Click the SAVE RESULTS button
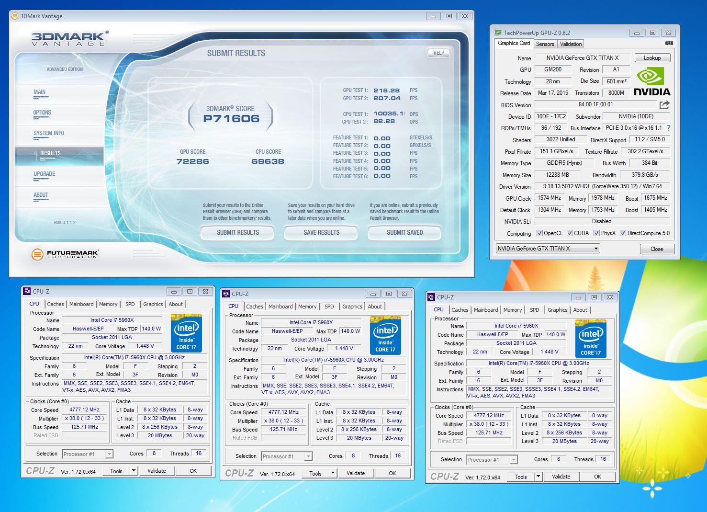This screenshot has width=707, height=512. (x=321, y=232)
